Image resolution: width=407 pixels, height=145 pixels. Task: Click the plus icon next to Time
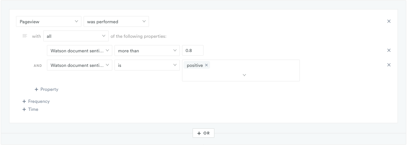[x=24, y=109]
